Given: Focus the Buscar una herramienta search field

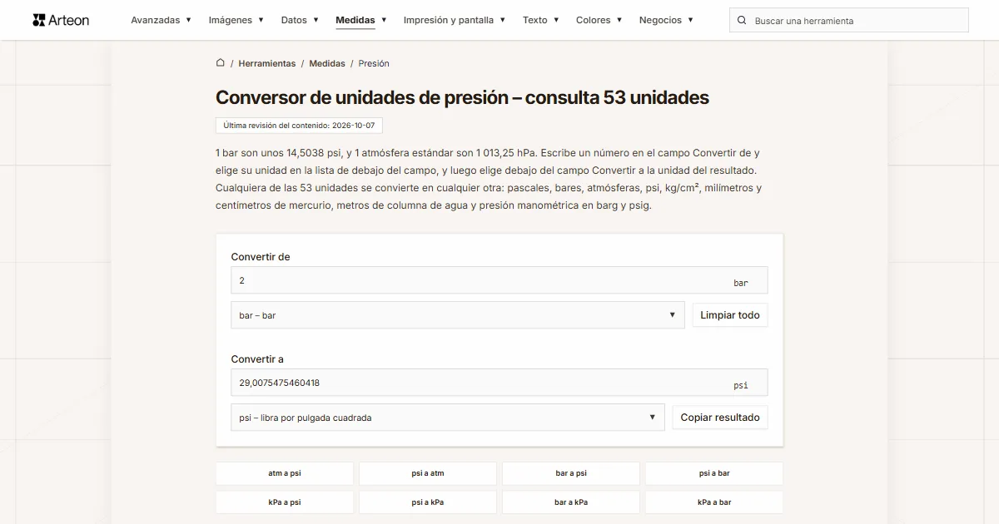Looking at the screenshot, I should 849,20.
